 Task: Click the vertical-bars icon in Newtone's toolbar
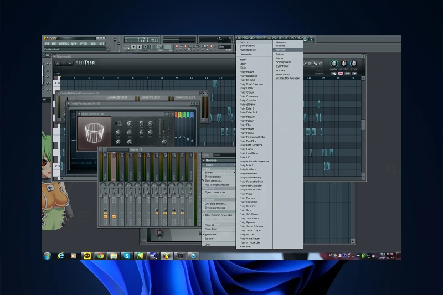321,64
